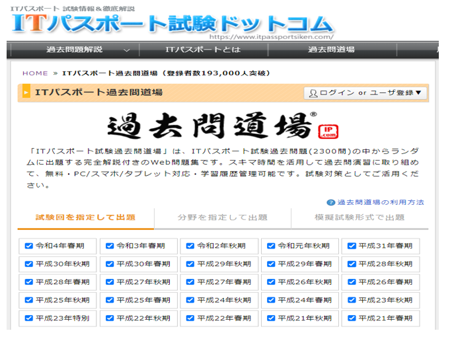Viewport: 454px width, 339px height.
Task: Toggle the 平成22年秋期 checkbox
Action: coord(110,319)
